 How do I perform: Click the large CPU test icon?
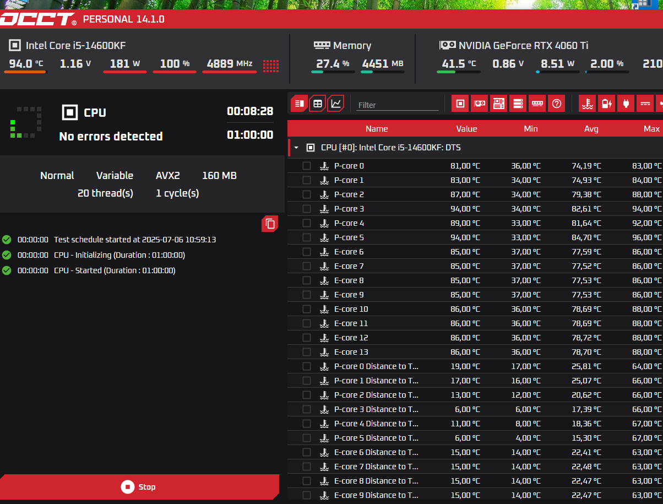pos(70,112)
